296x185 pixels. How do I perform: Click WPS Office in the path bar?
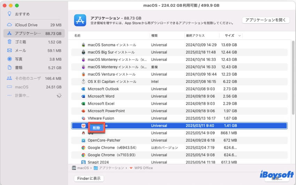click(141, 168)
